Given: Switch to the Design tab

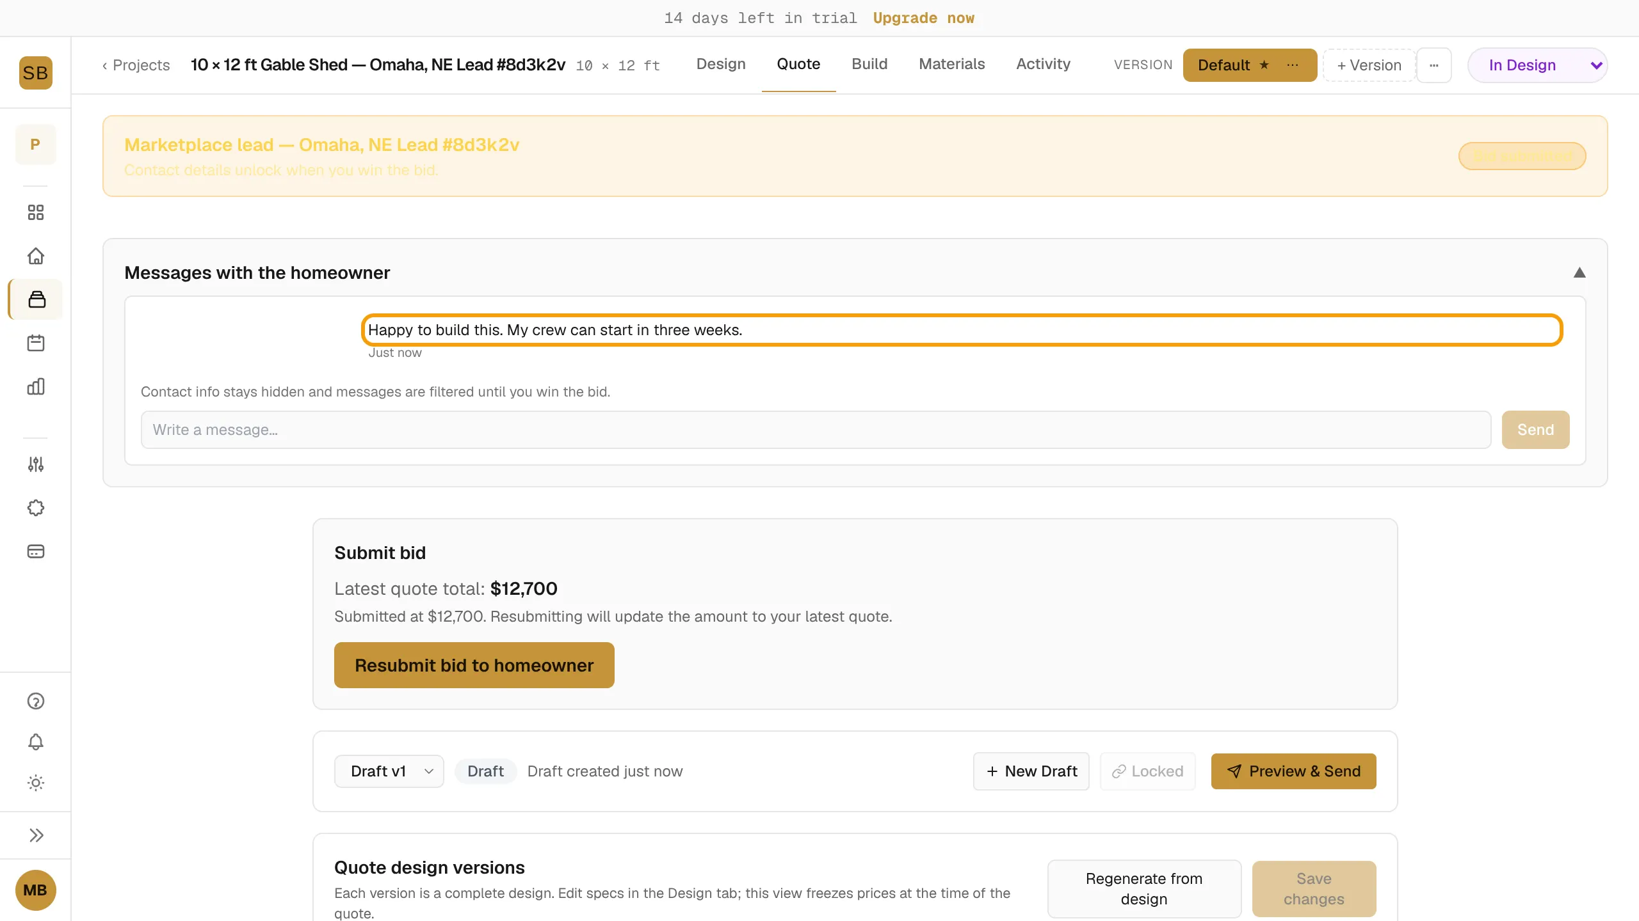Looking at the screenshot, I should pos(721,64).
